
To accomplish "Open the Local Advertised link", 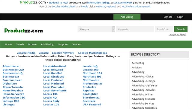I will pyautogui.click(x=55, y=66).
